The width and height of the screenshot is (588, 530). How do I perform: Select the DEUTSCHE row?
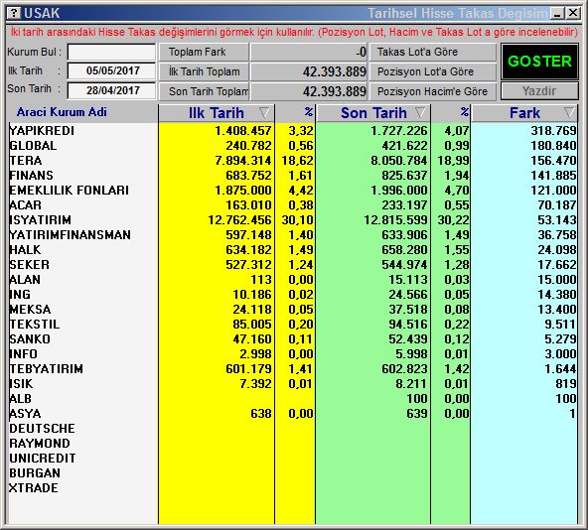coord(292,429)
